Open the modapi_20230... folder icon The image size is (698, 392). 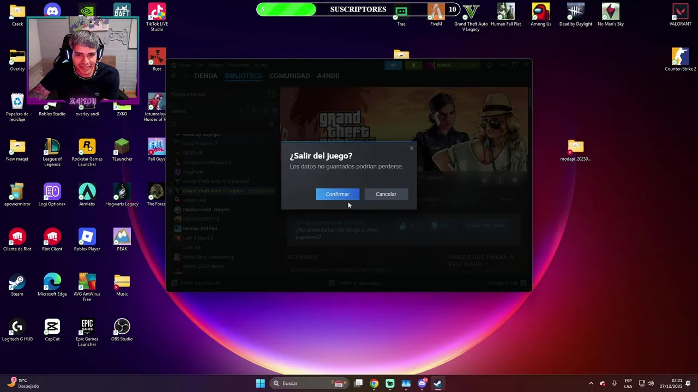[576, 150]
